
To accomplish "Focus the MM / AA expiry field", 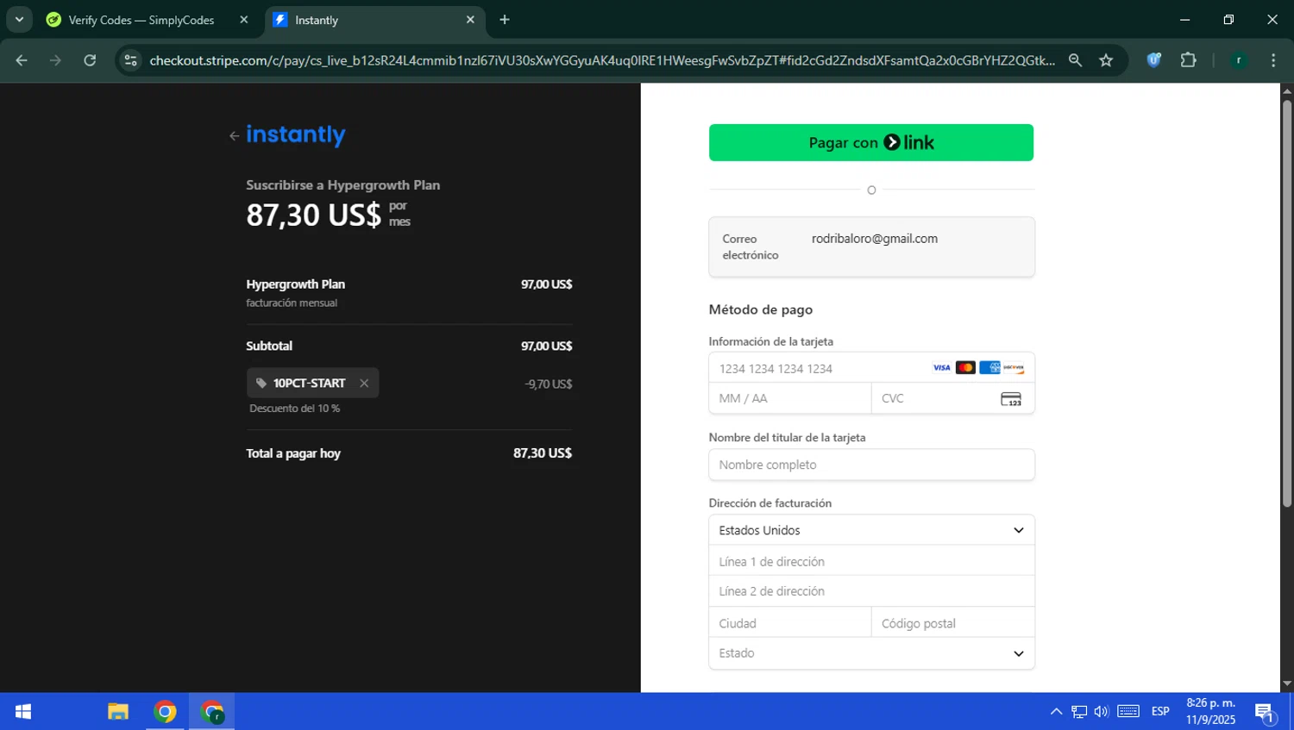I will (790, 398).
